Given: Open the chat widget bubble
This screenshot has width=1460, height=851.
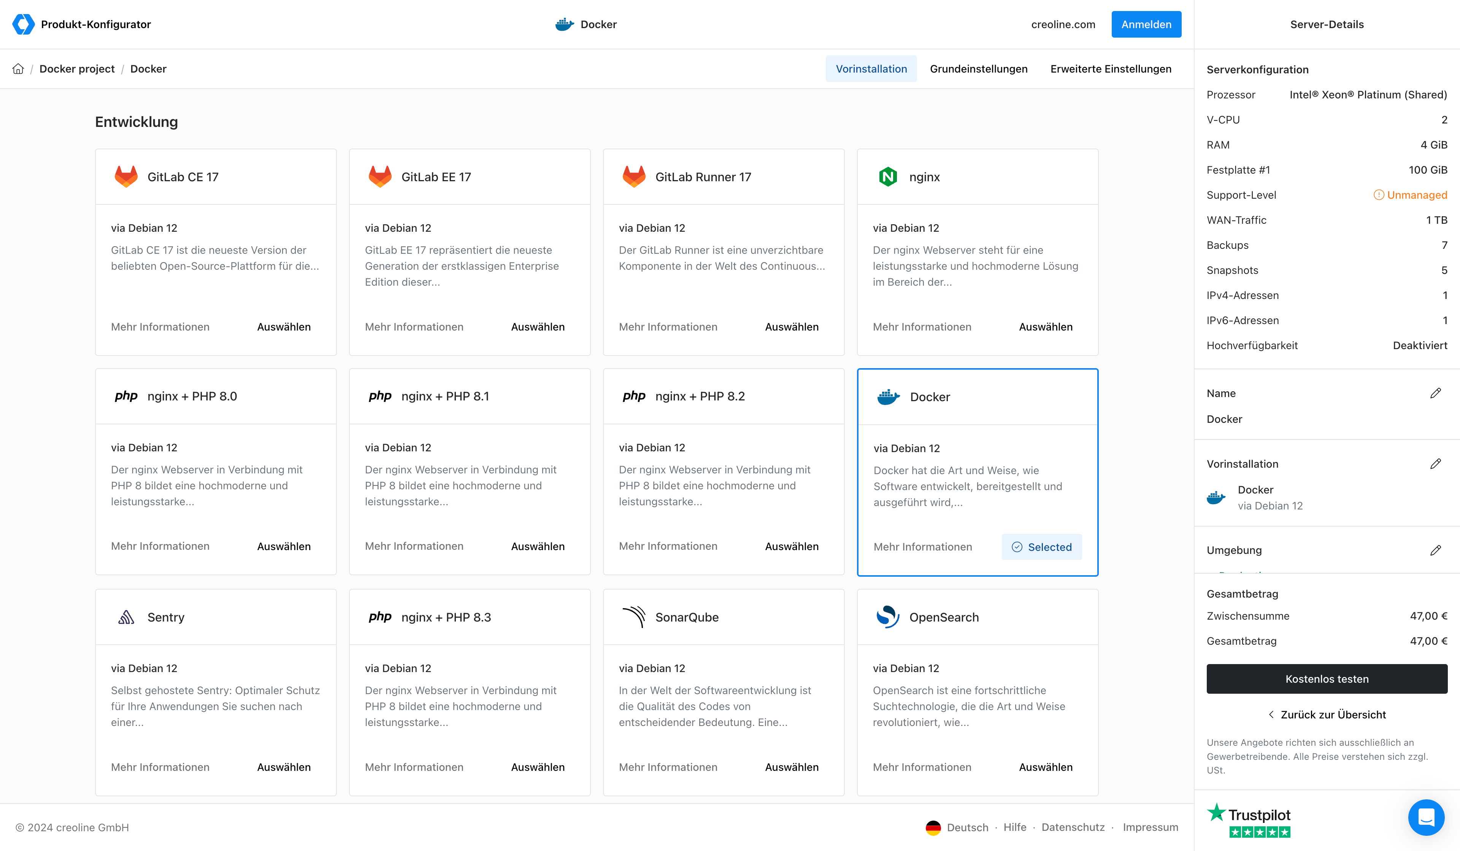Looking at the screenshot, I should (1426, 818).
